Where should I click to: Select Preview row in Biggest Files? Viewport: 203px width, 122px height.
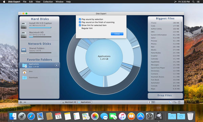[x=165, y=41]
